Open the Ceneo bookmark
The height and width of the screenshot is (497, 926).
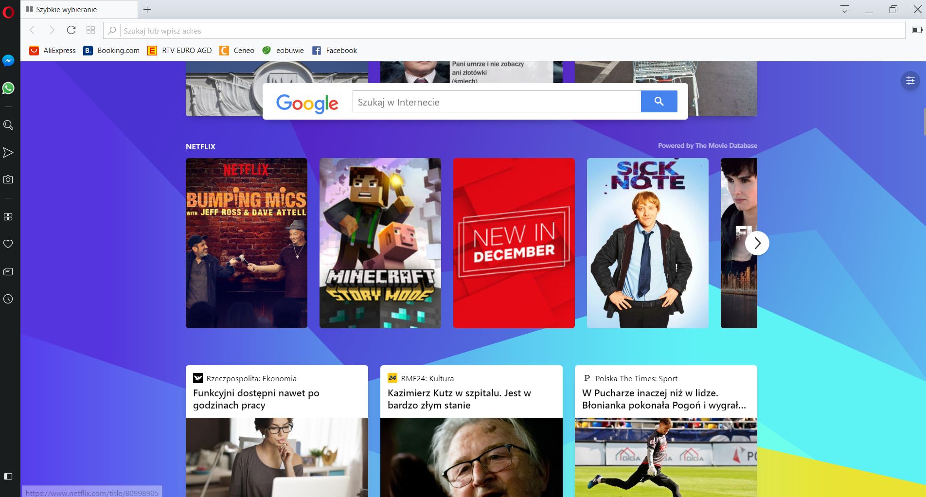(237, 50)
